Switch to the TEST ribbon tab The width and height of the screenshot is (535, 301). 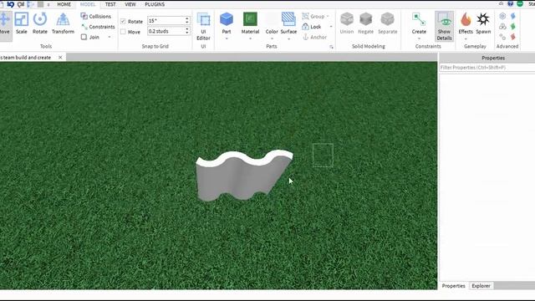coord(110,4)
